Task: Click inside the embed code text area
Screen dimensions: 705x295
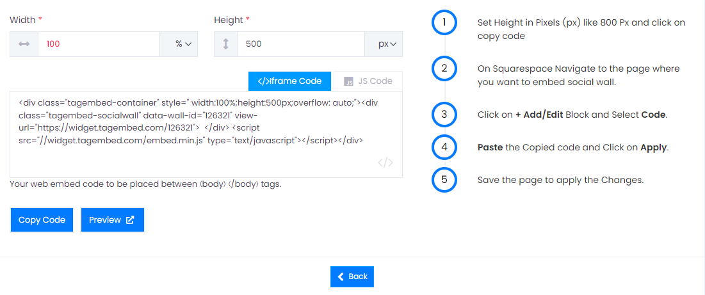Action: 206,135
